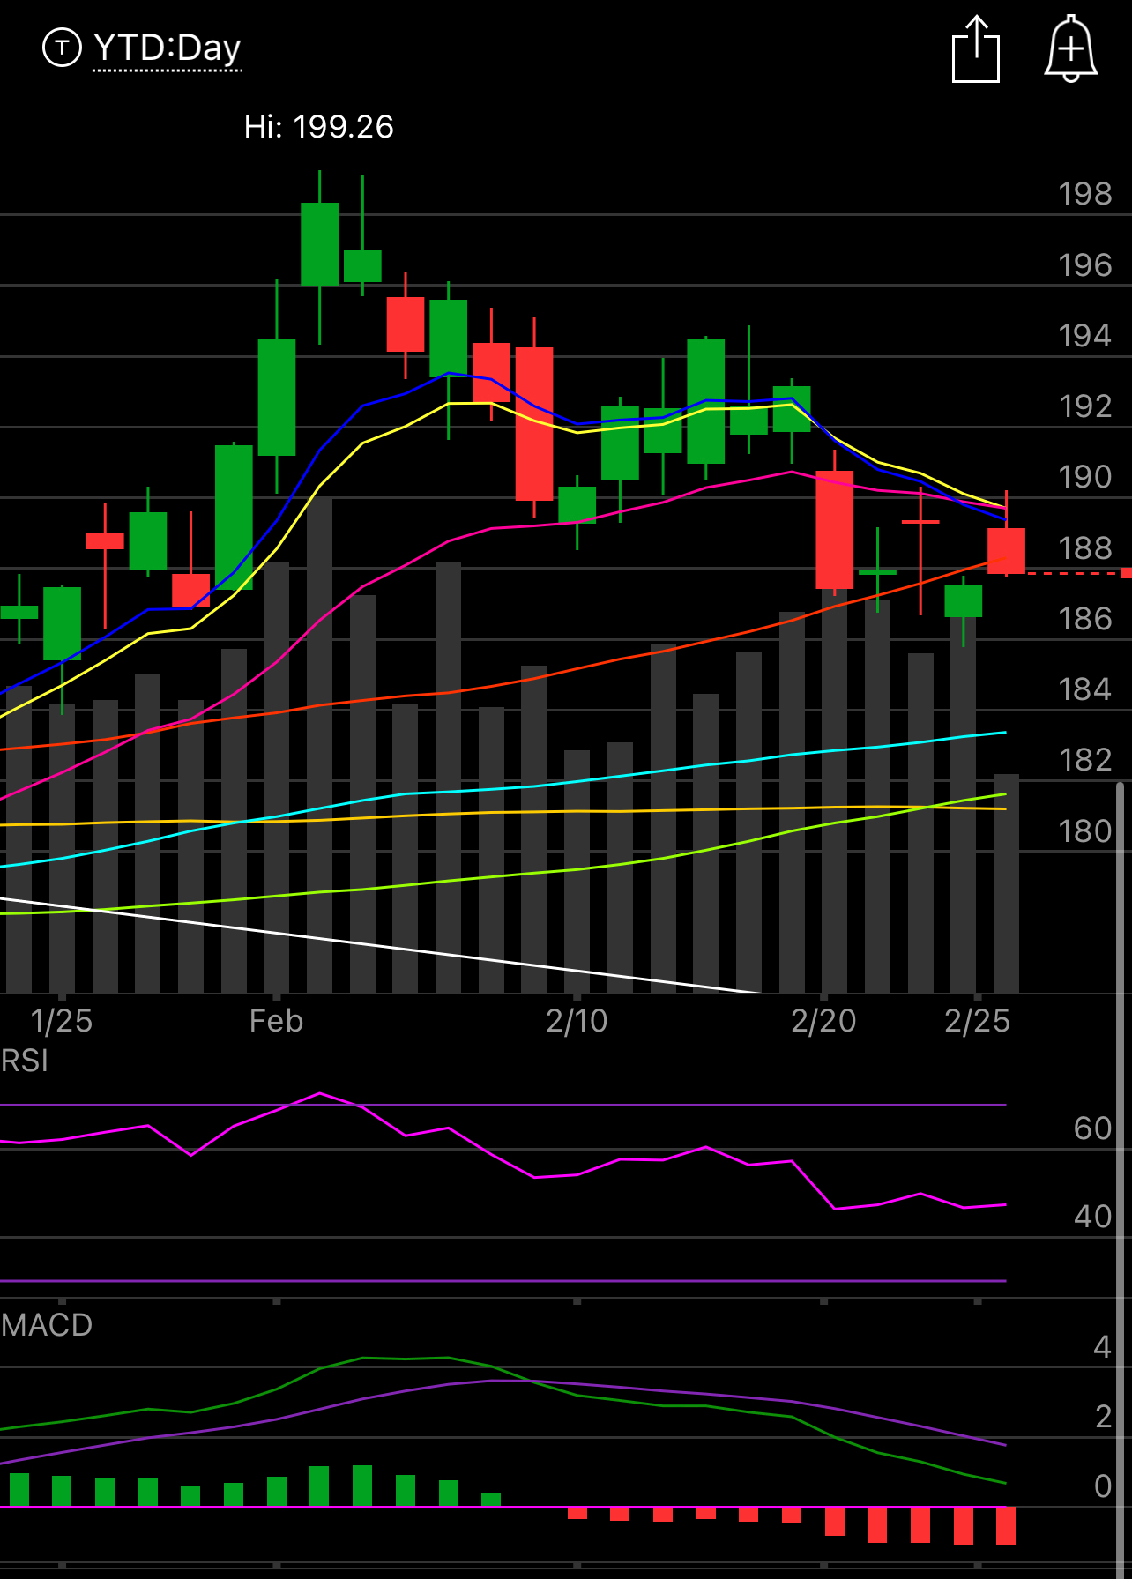Tap the red current price marker on axis
This screenshot has width=1132, height=1579.
tap(1127, 573)
